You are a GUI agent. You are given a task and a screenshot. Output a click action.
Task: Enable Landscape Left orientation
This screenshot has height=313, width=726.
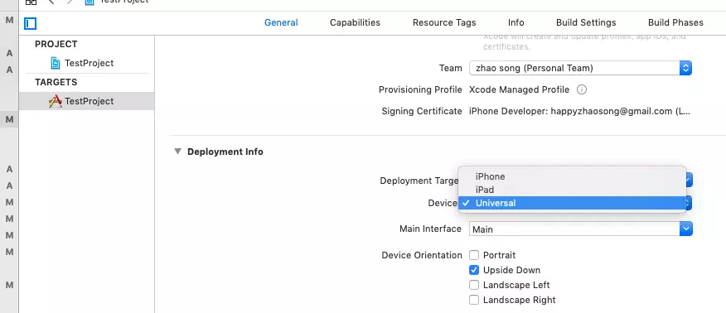pos(474,285)
